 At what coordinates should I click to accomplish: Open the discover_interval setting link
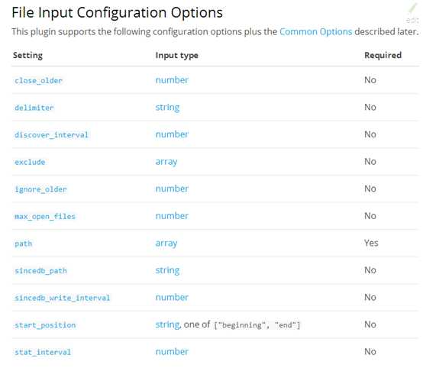tap(51, 135)
